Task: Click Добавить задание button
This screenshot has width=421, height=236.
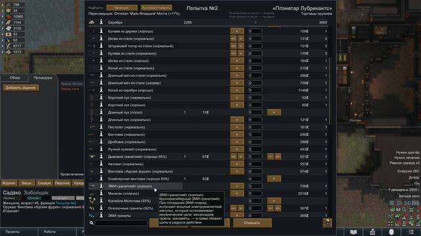Action: (20, 87)
